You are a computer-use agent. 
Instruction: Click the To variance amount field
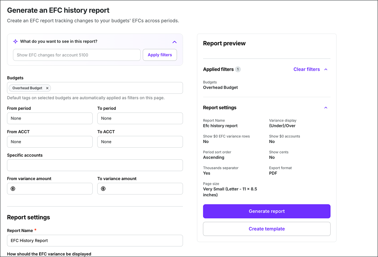140,189
